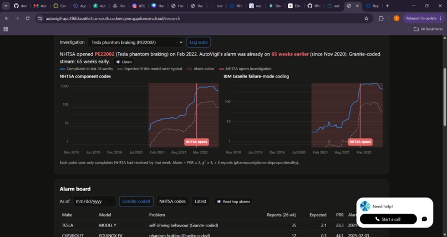Click the Model column header
The image size is (447, 237).
tap(105, 215)
